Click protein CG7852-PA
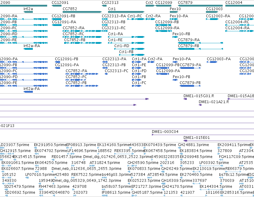The width and height of the screenshot is (254, 197). coord(82,74)
